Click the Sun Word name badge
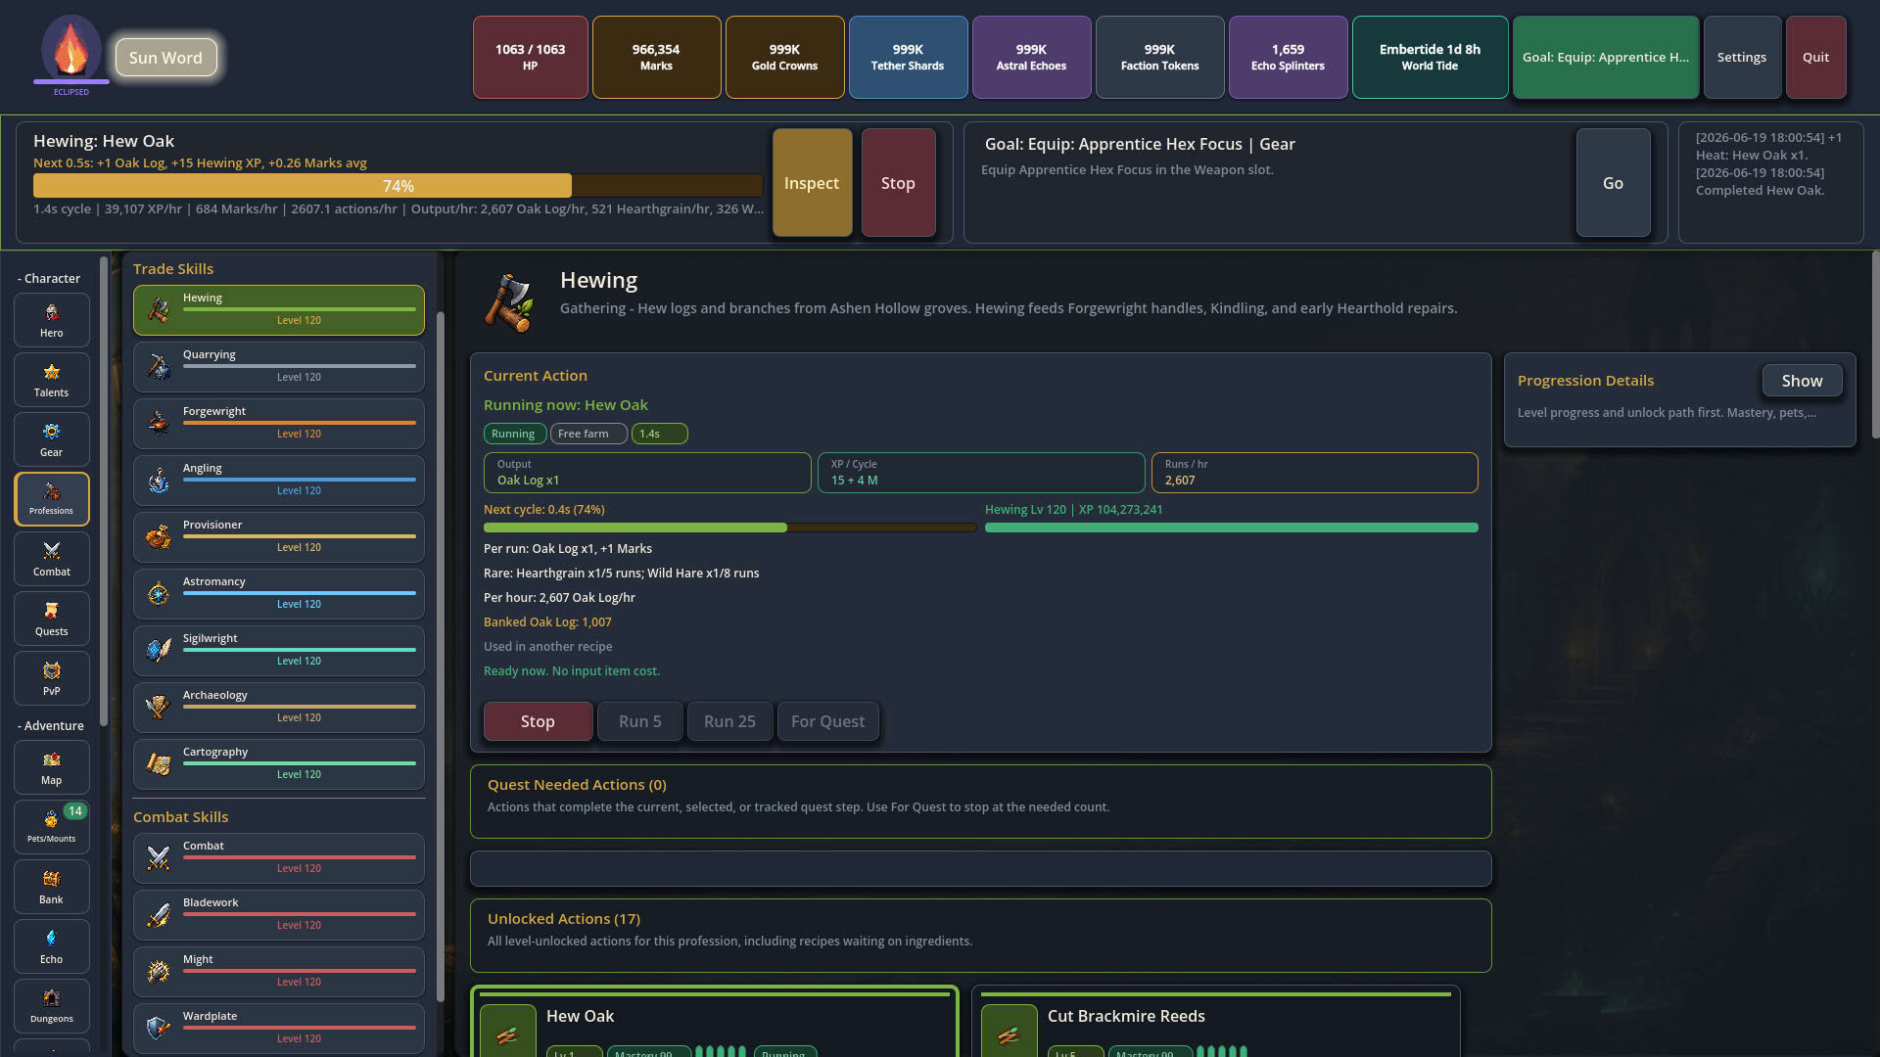The width and height of the screenshot is (1880, 1057). point(165,58)
